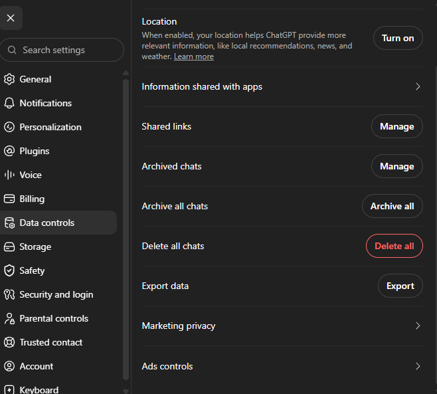
Task: Click the Ads controls text
Action: pyautogui.click(x=167, y=366)
